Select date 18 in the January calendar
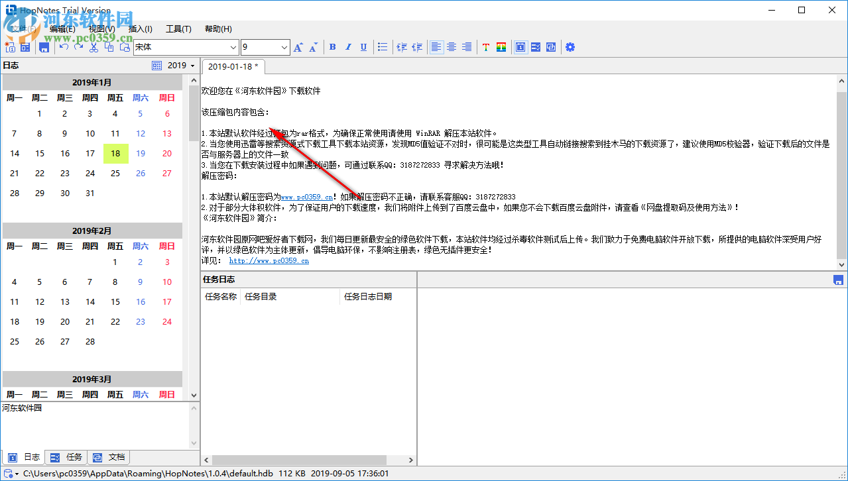Image resolution: width=848 pixels, height=481 pixels. pos(115,153)
